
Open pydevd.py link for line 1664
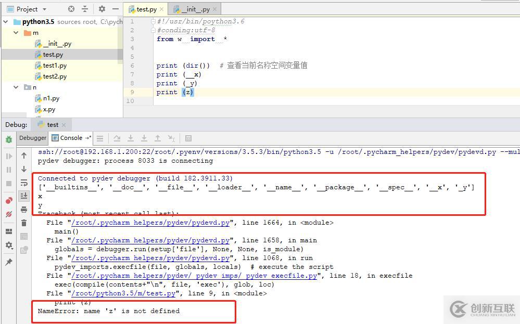click(x=150, y=223)
